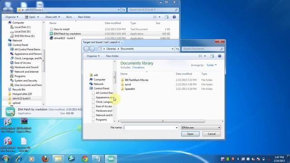Sort the dialog list by Date modified
This screenshot has width=290, height=163.
click(184, 74)
